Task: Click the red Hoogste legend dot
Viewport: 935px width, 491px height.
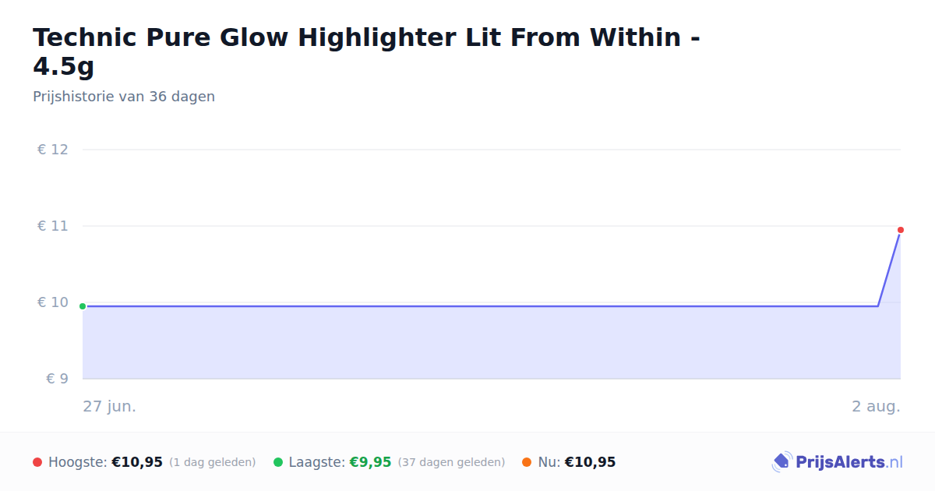Action: point(37,462)
